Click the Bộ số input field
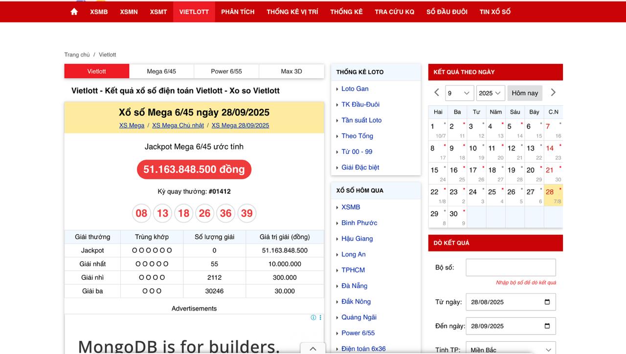Viewport: 626px width, 354px height. coord(511,268)
